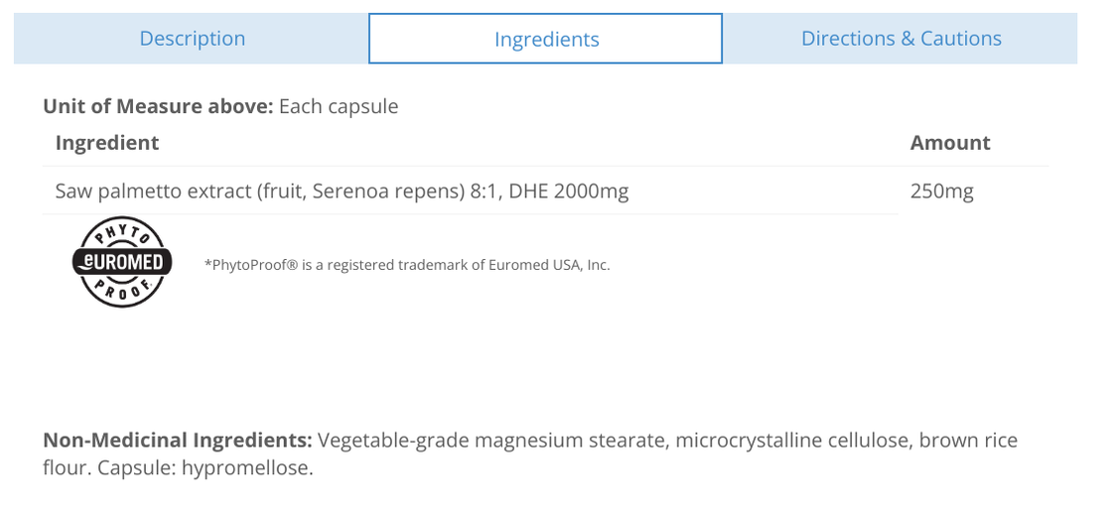Click the 250mg amount value
The width and height of the screenshot is (1112, 516).
point(941,191)
